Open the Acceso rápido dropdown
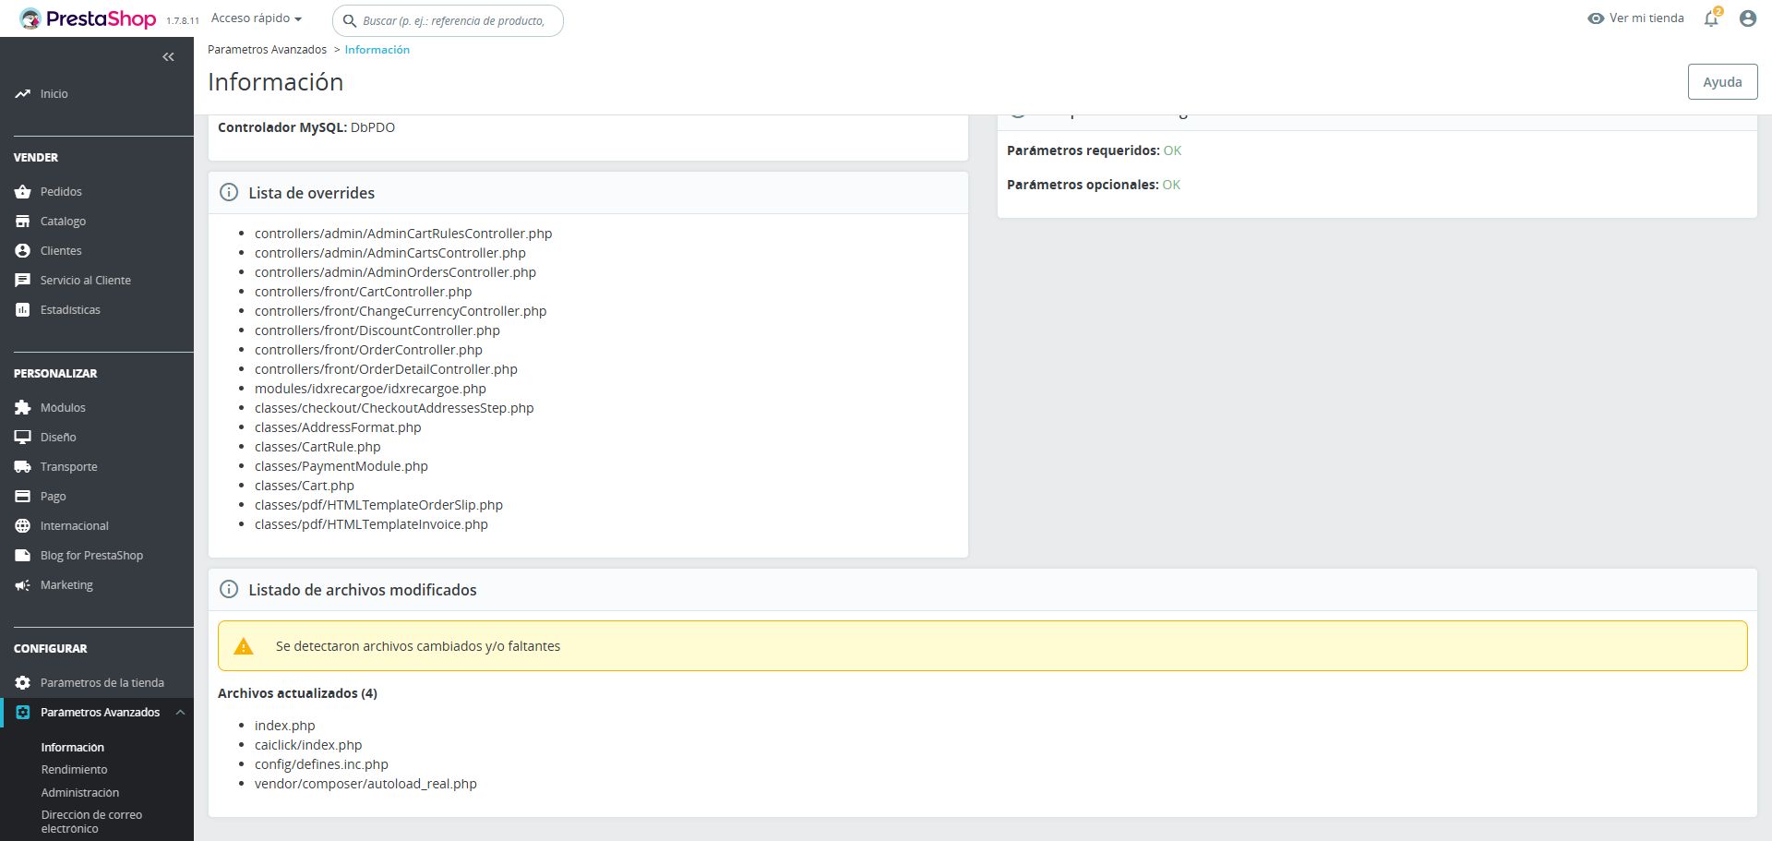The width and height of the screenshot is (1772, 841). [257, 18]
